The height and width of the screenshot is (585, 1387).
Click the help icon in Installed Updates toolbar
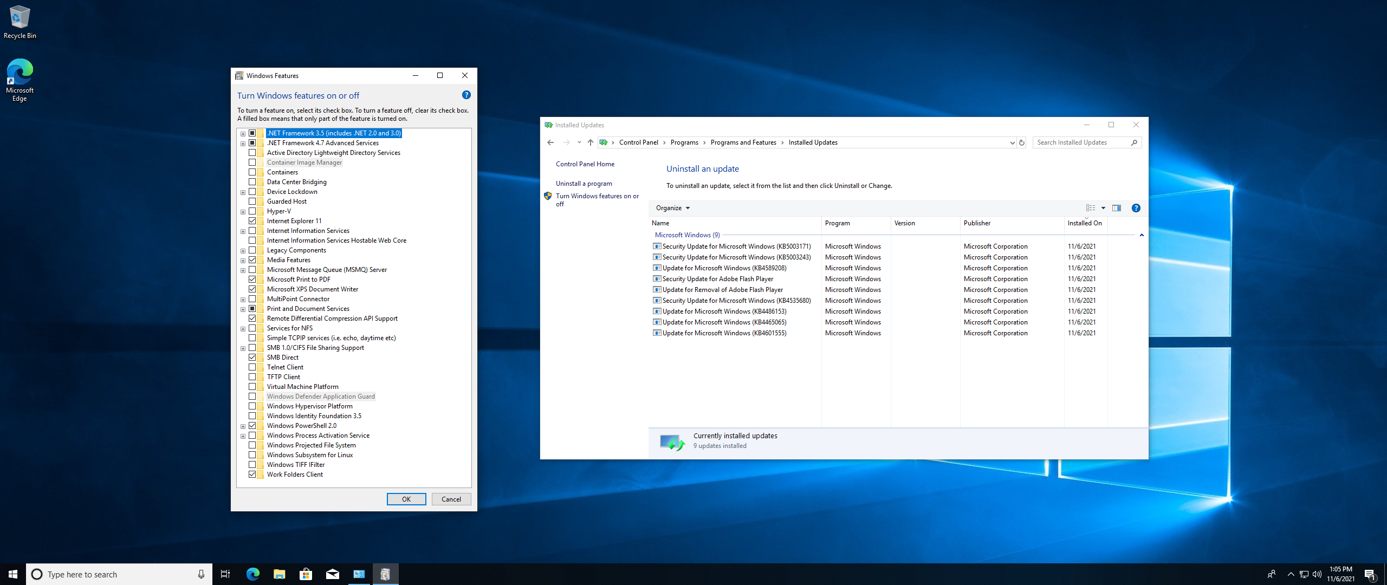(1136, 208)
